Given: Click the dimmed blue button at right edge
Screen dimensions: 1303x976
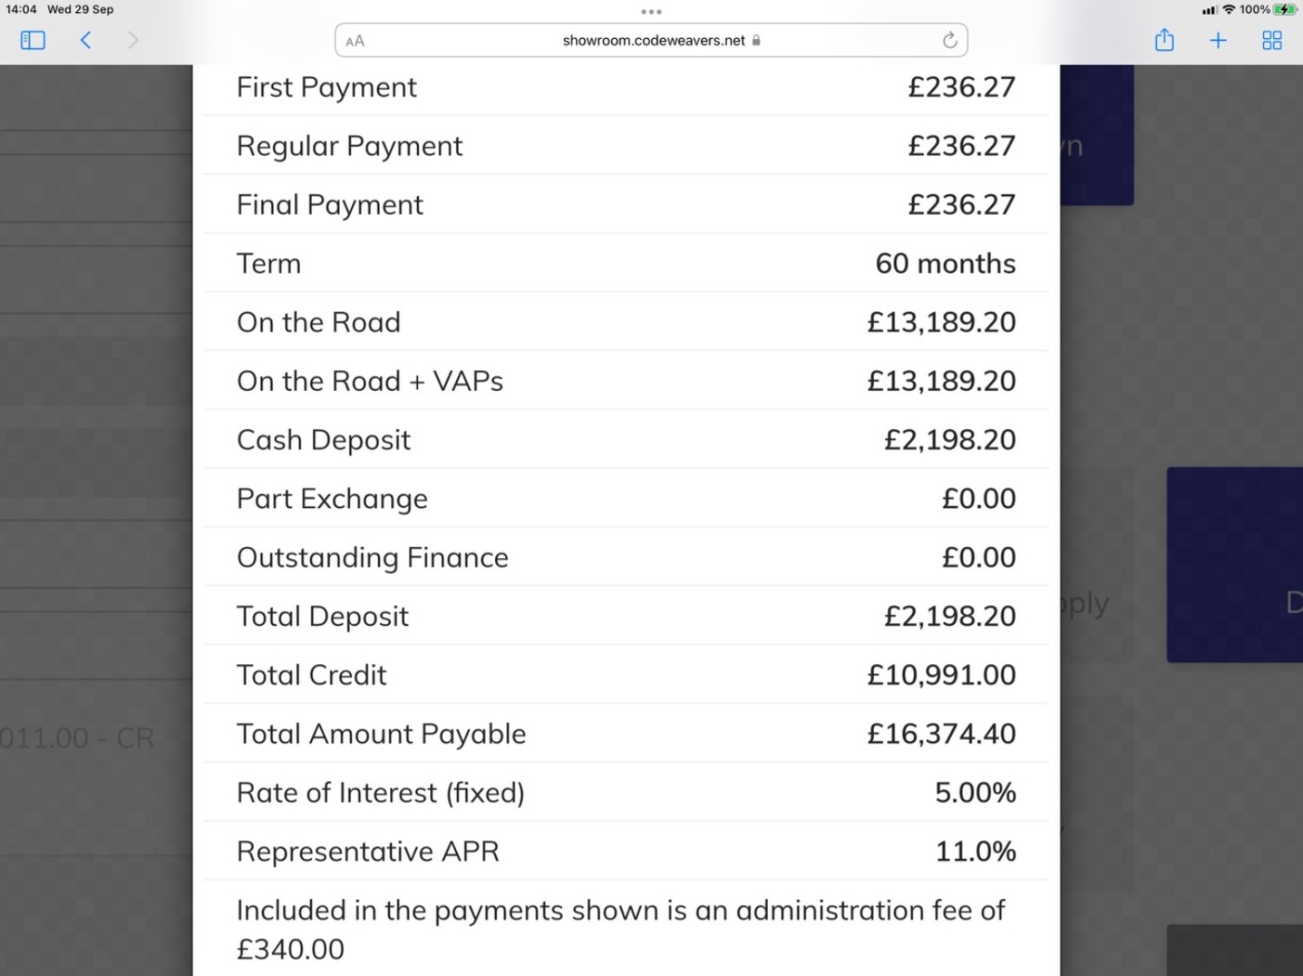Looking at the screenshot, I should click(1234, 564).
